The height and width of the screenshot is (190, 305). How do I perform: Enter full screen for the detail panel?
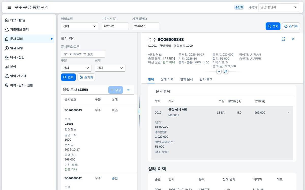pos(283,39)
